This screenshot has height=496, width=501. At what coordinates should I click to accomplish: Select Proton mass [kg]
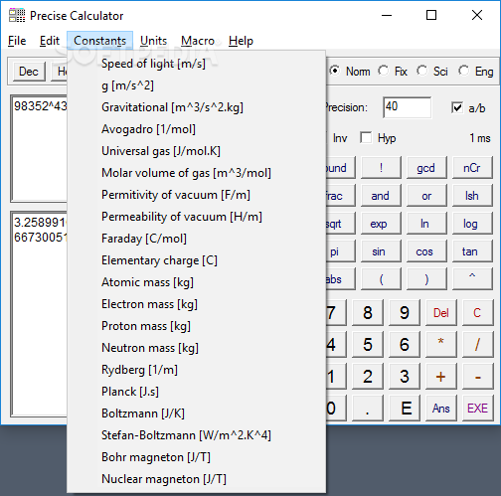[x=196, y=326]
